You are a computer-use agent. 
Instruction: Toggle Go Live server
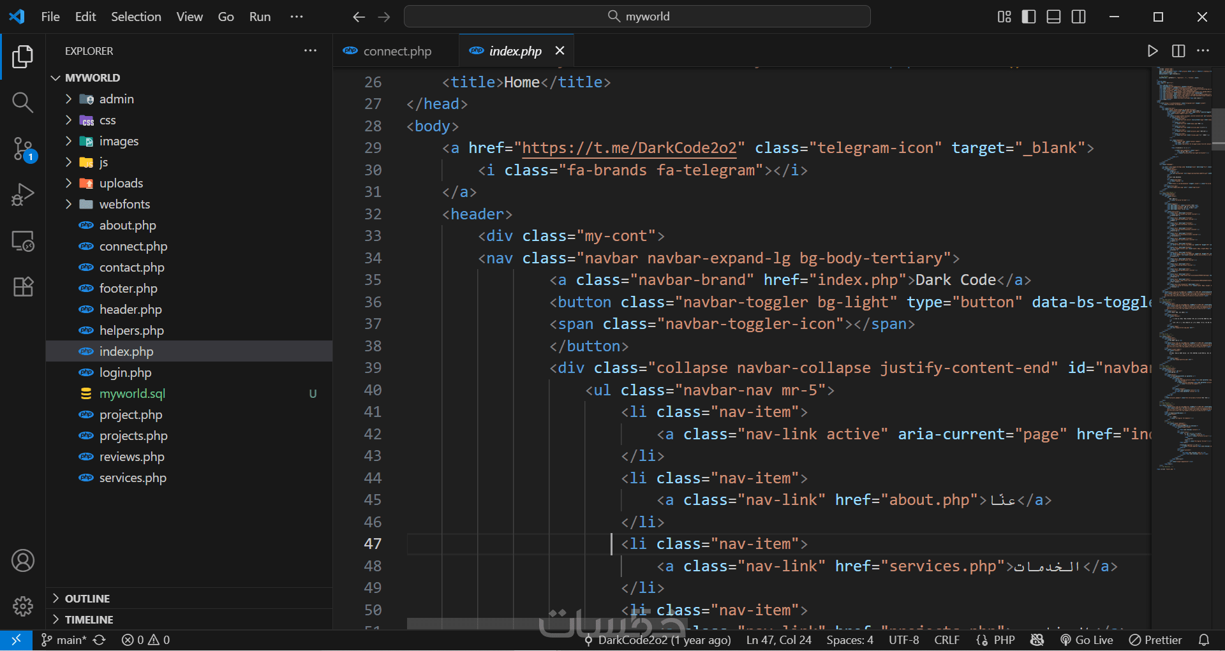click(1087, 640)
